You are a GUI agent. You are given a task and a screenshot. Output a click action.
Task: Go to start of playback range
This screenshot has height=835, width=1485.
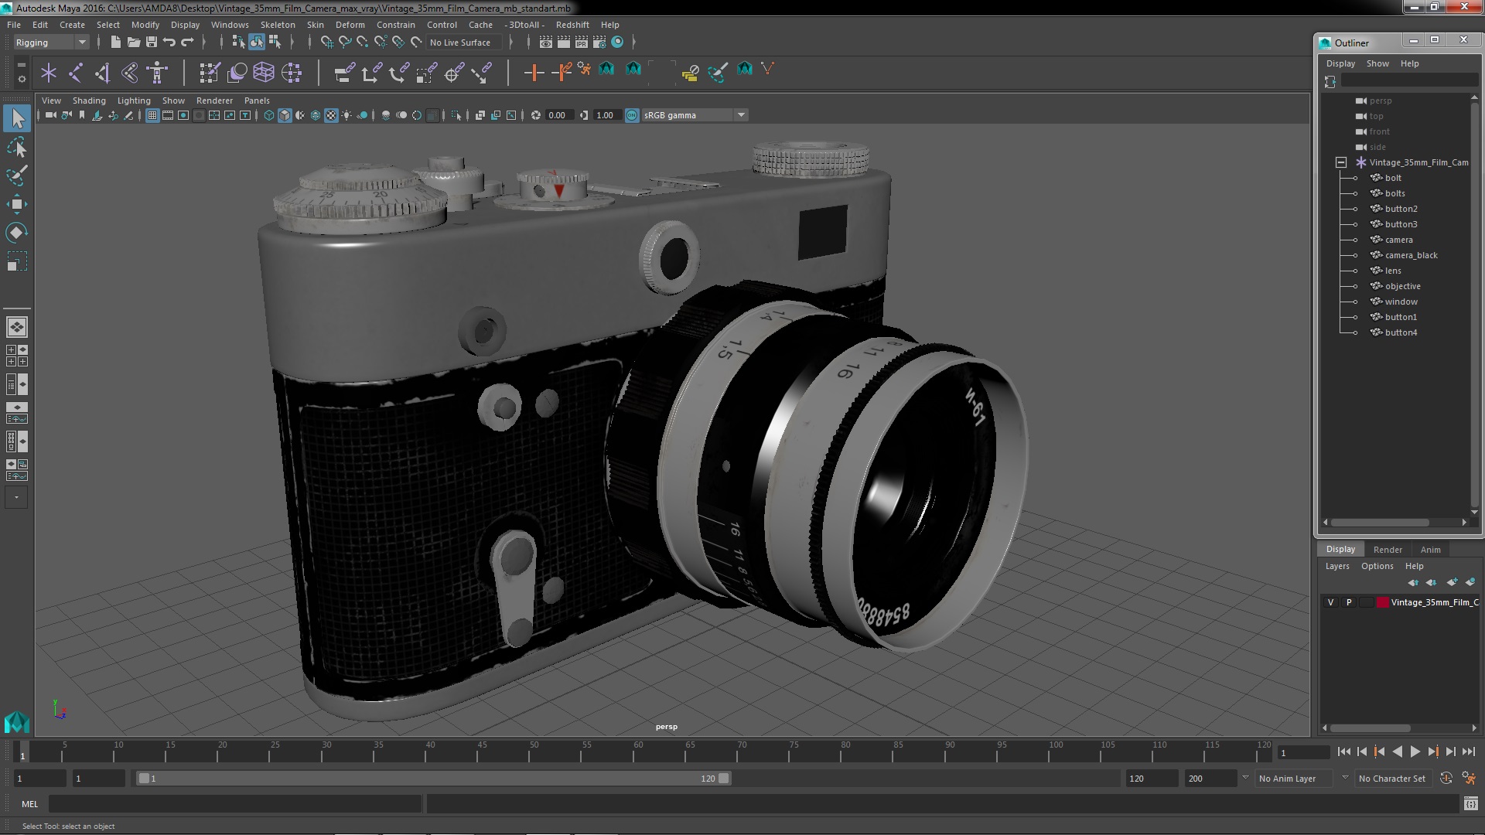pyautogui.click(x=1343, y=751)
